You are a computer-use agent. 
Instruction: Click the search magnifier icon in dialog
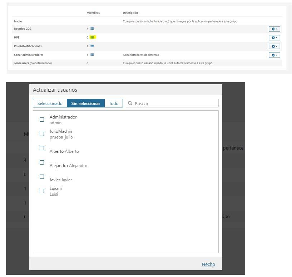(130, 103)
